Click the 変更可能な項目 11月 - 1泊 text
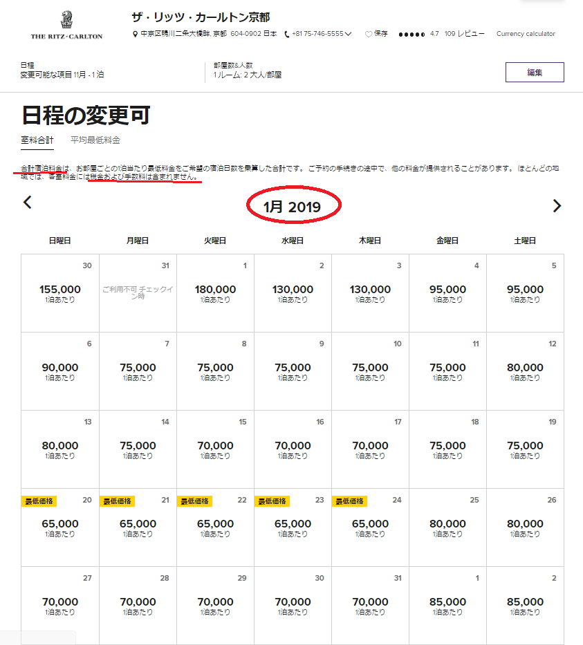 (62, 75)
